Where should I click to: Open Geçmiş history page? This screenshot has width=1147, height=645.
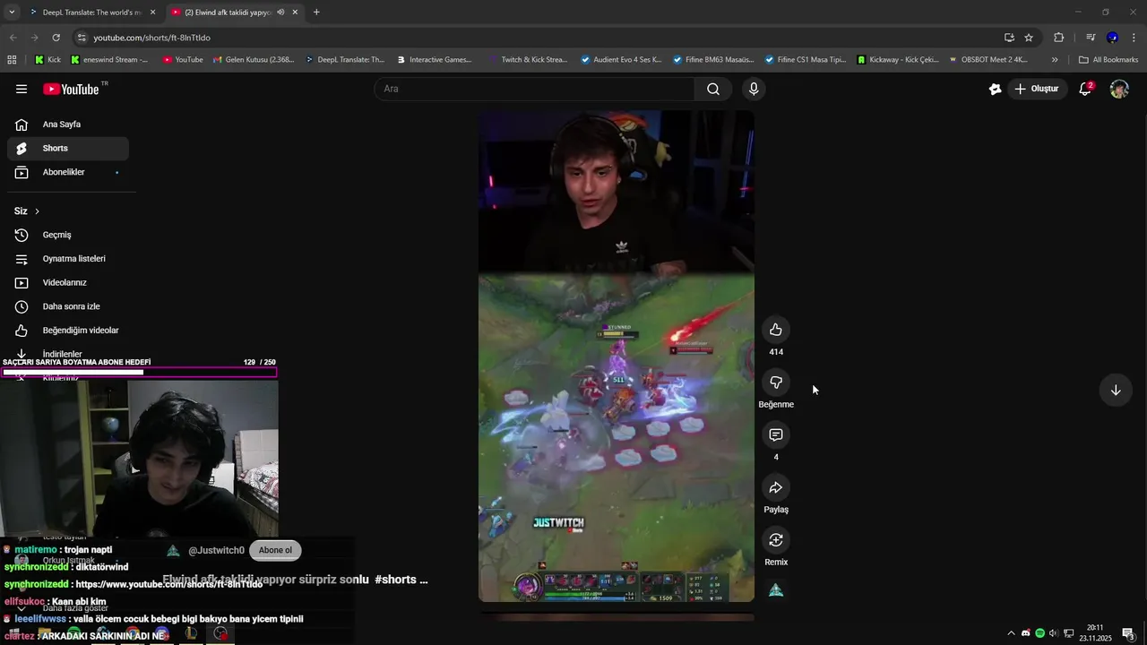[68, 235]
